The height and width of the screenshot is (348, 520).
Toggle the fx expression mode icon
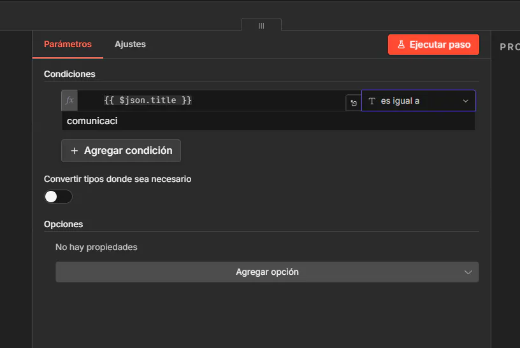coord(69,101)
